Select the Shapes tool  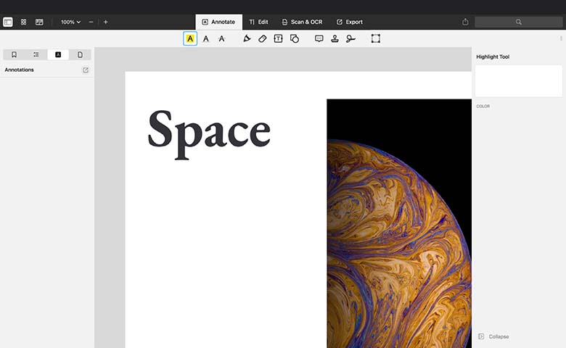295,38
